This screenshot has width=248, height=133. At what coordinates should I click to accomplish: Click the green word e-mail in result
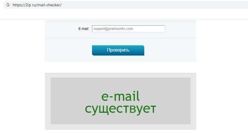point(120,96)
